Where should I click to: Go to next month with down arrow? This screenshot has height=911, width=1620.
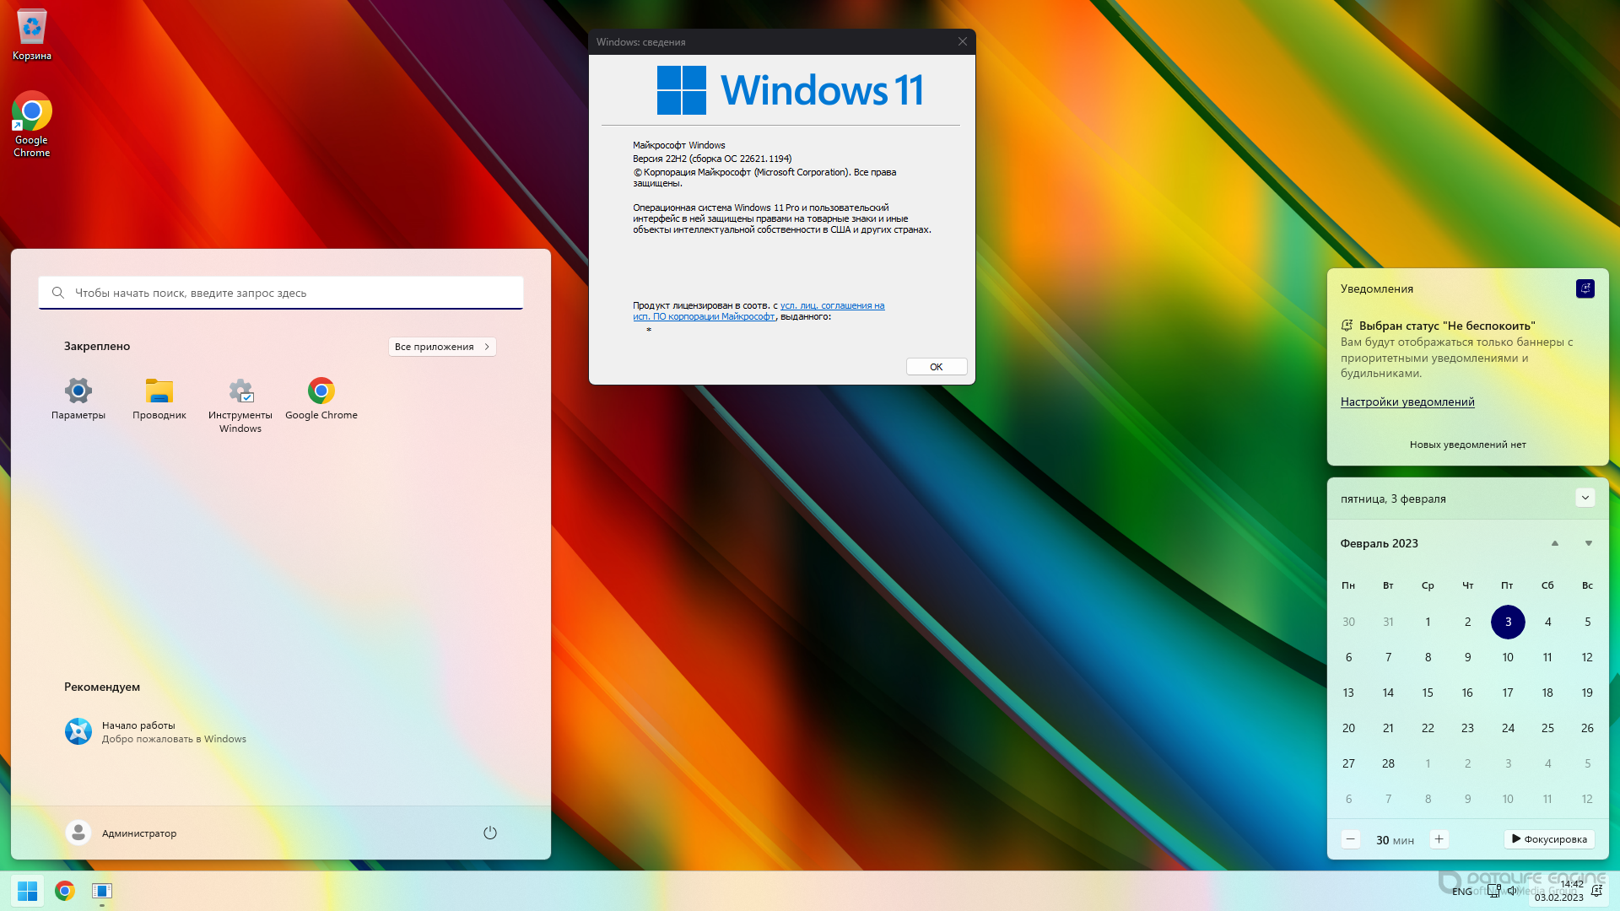coord(1589,543)
